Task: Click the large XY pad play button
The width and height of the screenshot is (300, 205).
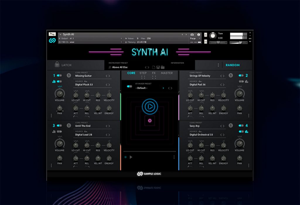Action: pos(150,107)
